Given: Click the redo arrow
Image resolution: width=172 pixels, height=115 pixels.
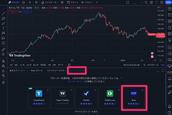Looking at the screenshot, I should (102, 3).
